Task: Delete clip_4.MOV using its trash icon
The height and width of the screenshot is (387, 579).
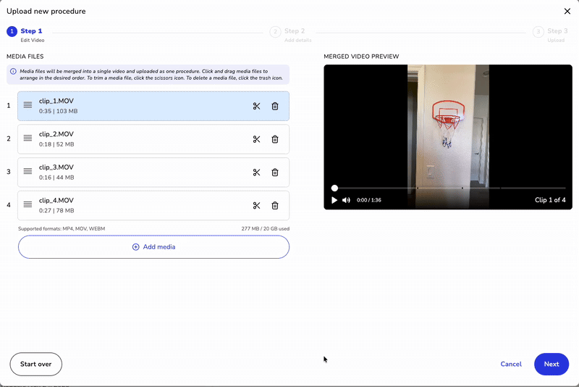Action: tap(275, 206)
